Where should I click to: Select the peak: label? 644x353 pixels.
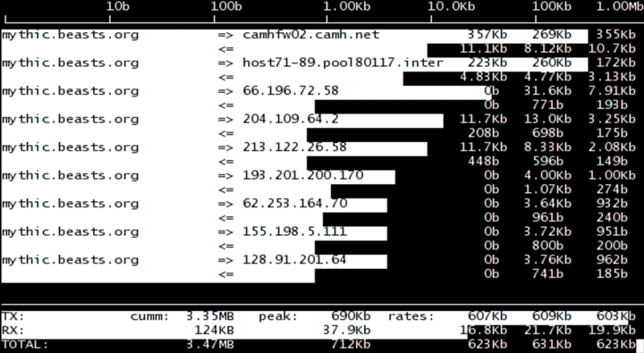(x=278, y=316)
